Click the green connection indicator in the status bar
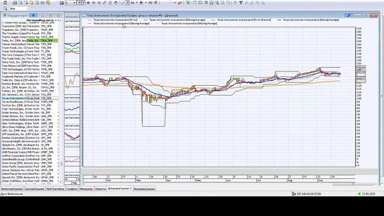 359,194
